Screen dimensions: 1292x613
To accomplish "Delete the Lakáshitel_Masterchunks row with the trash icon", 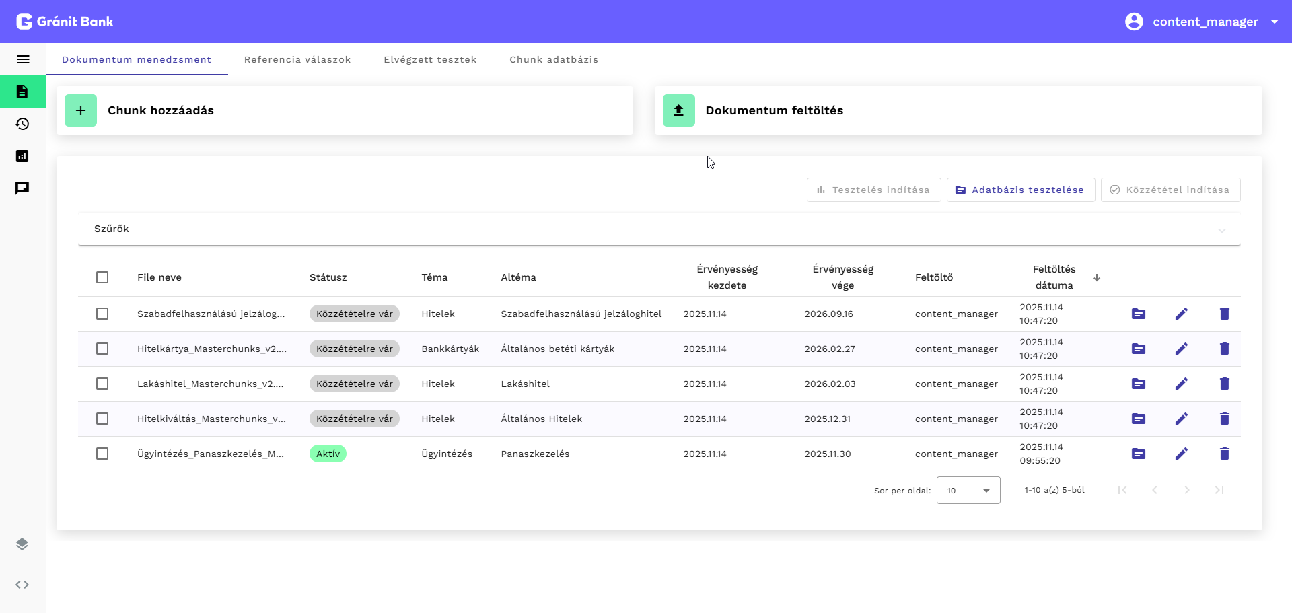I will (1224, 384).
